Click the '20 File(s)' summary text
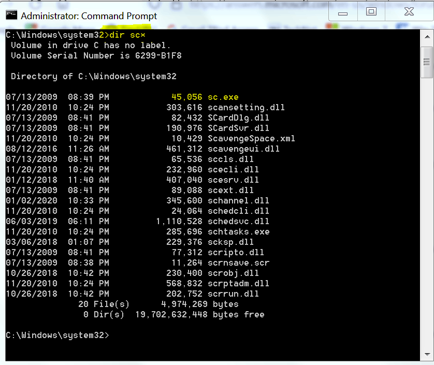 tap(104, 304)
